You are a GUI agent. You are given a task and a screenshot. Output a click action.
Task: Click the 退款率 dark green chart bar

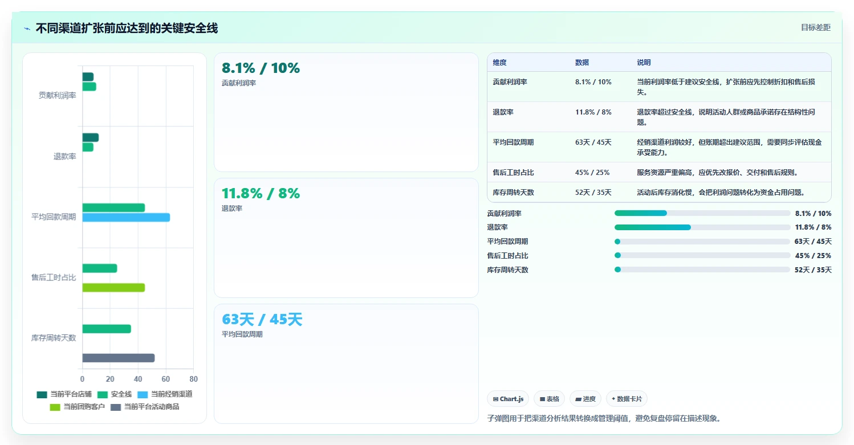coord(91,137)
